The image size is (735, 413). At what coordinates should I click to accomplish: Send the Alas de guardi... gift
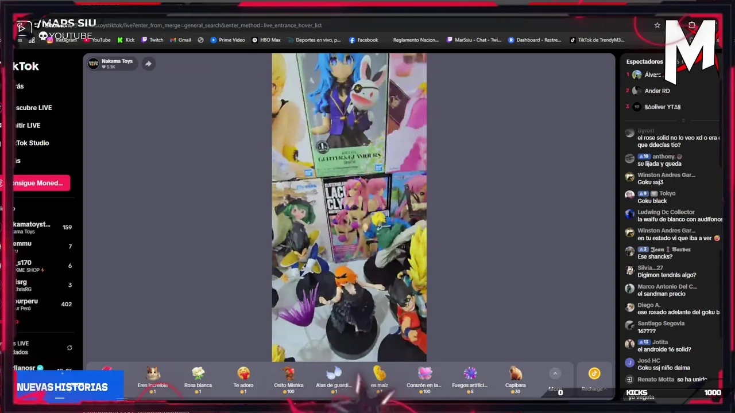coord(334,380)
